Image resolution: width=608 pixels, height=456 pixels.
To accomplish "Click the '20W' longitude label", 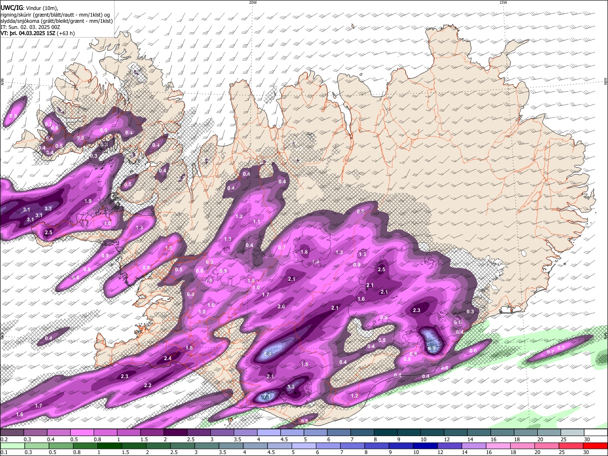I will pos(253,2).
